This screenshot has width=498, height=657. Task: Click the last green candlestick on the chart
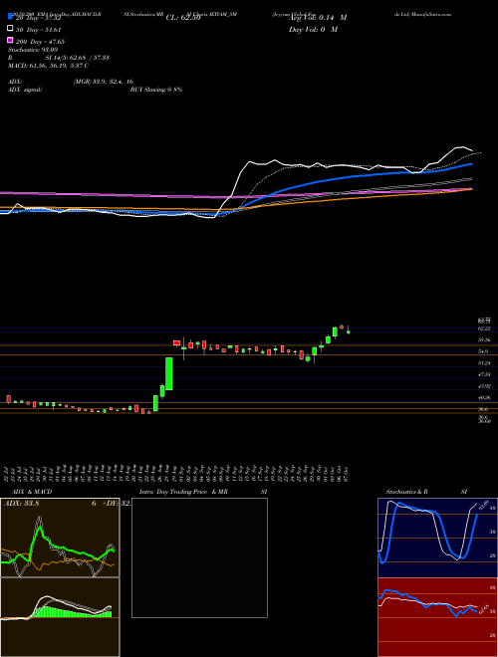[x=348, y=331]
